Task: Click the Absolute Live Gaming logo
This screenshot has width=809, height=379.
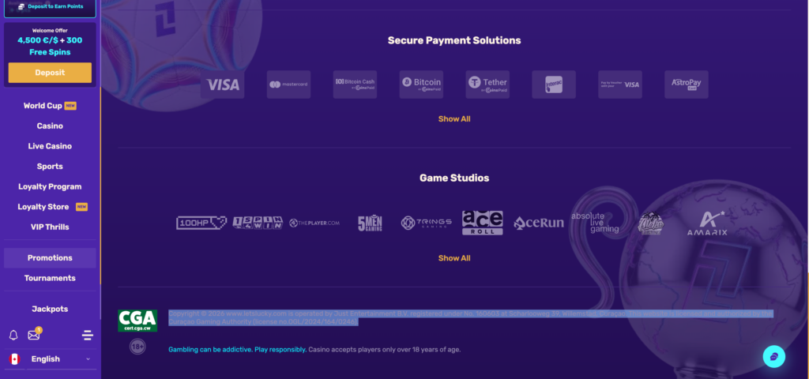Action: tap(595, 223)
